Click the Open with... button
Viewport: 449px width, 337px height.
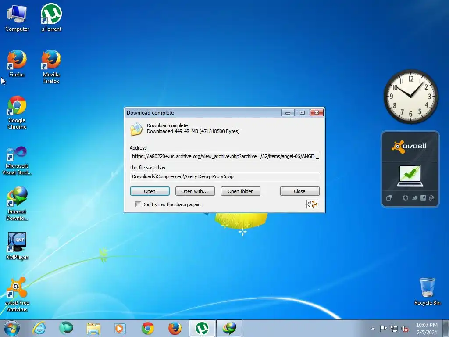coord(195,191)
